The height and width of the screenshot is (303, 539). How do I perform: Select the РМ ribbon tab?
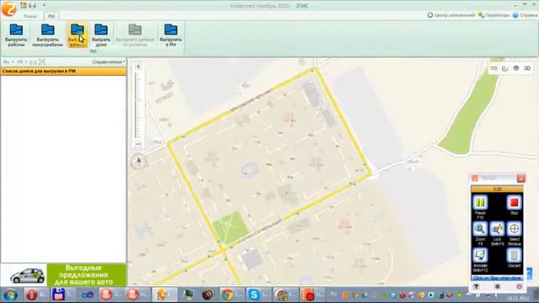(51, 16)
